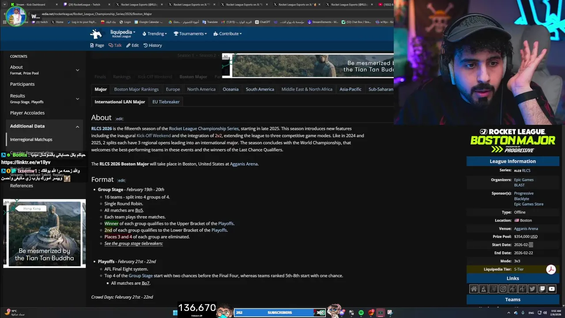Open Progressive sponsor link

pos(524,193)
